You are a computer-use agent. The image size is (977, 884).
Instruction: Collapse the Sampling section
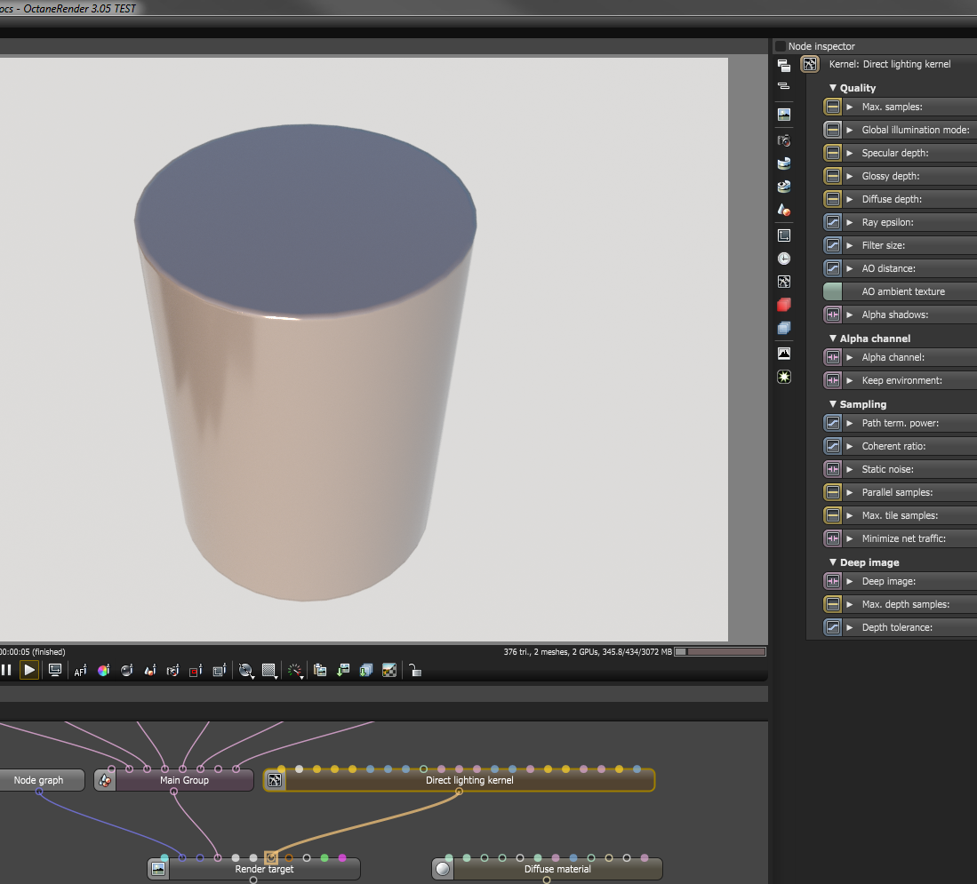coord(833,404)
